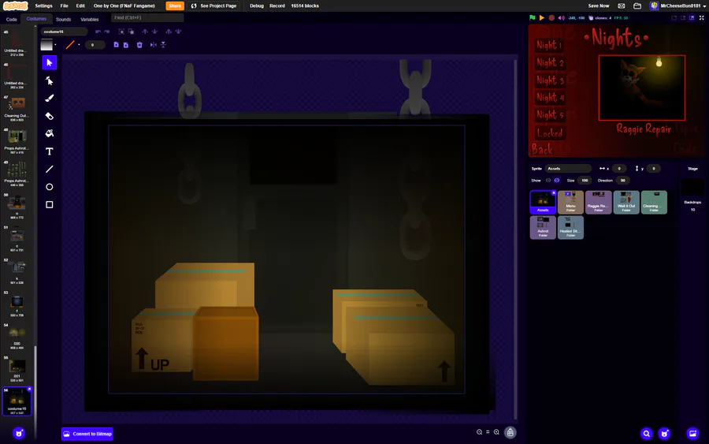Click Convert to Bitmap button
This screenshot has width=709, height=444.
tap(87, 434)
